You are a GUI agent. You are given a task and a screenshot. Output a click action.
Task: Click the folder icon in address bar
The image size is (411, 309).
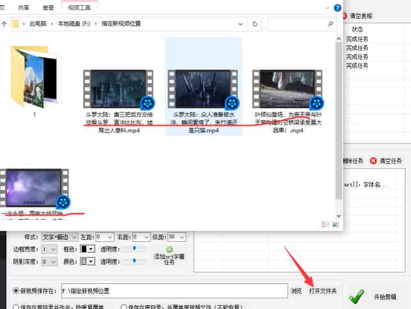tap(15, 24)
